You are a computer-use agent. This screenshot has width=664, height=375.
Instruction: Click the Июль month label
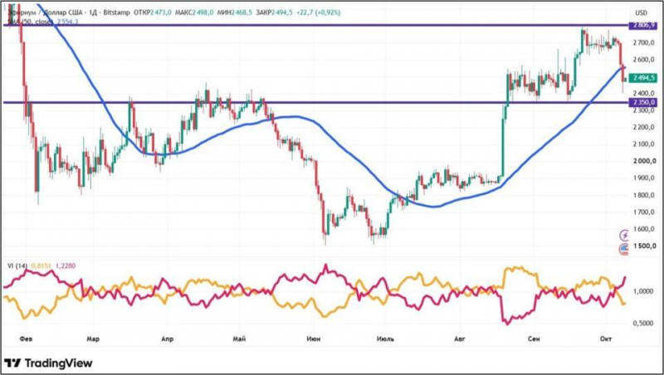point(385,338)
